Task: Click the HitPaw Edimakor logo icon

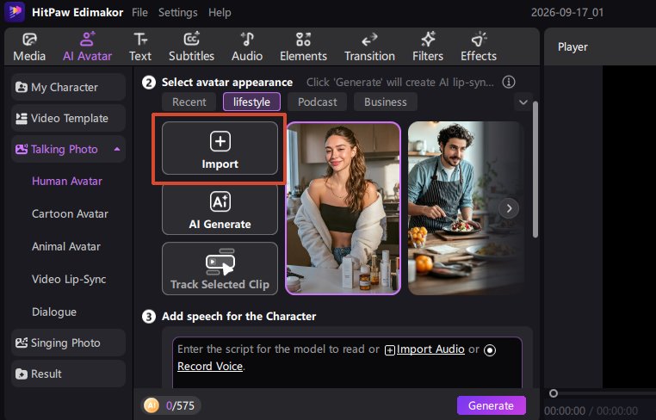Action: (15, 12)
